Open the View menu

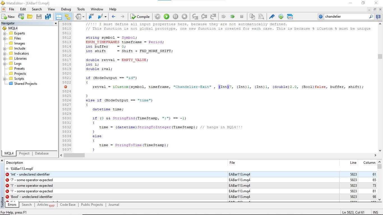51,9
